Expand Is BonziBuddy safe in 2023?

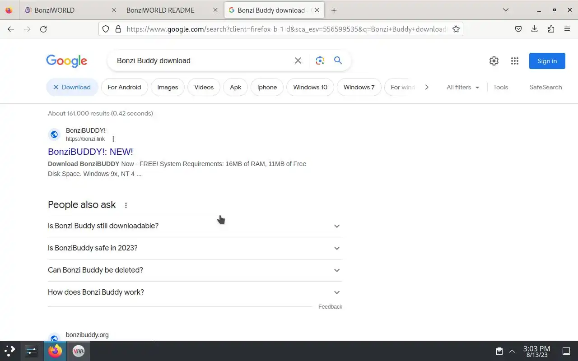(195, 248)
